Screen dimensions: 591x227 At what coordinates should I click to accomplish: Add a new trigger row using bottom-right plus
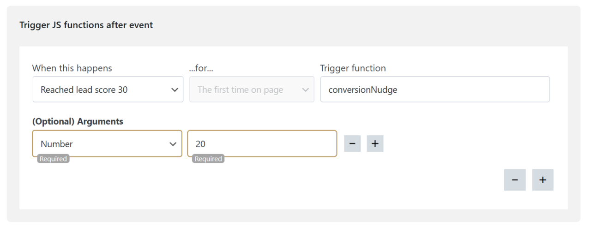pyautogui.click(x=543, y=180)
